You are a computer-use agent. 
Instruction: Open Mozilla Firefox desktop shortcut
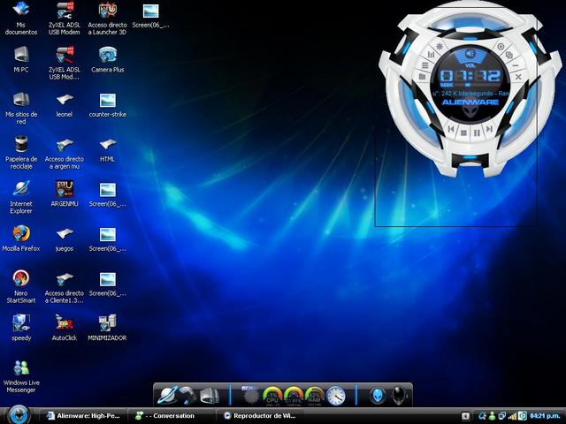21,234
